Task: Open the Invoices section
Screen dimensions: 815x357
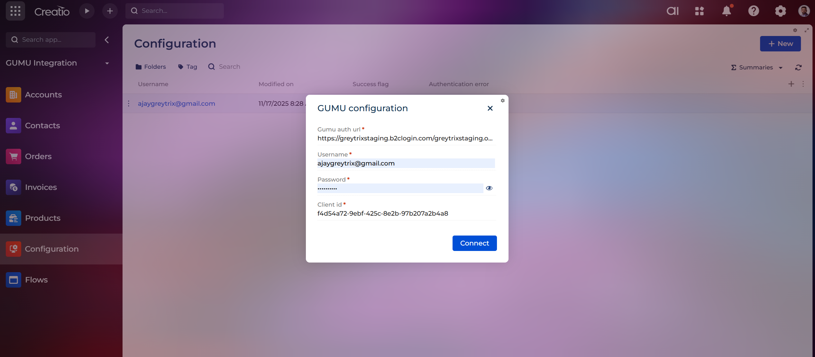Action: 41,187
